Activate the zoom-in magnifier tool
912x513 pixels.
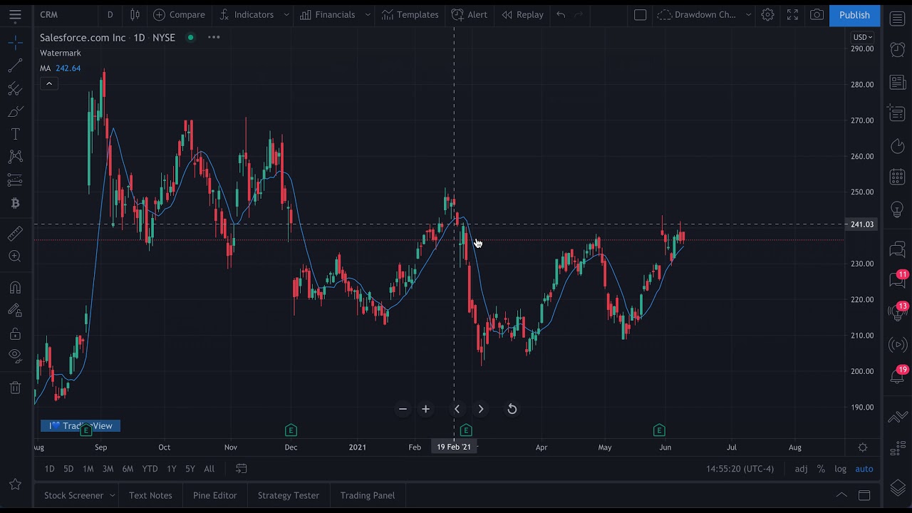[x=15, y=256]
